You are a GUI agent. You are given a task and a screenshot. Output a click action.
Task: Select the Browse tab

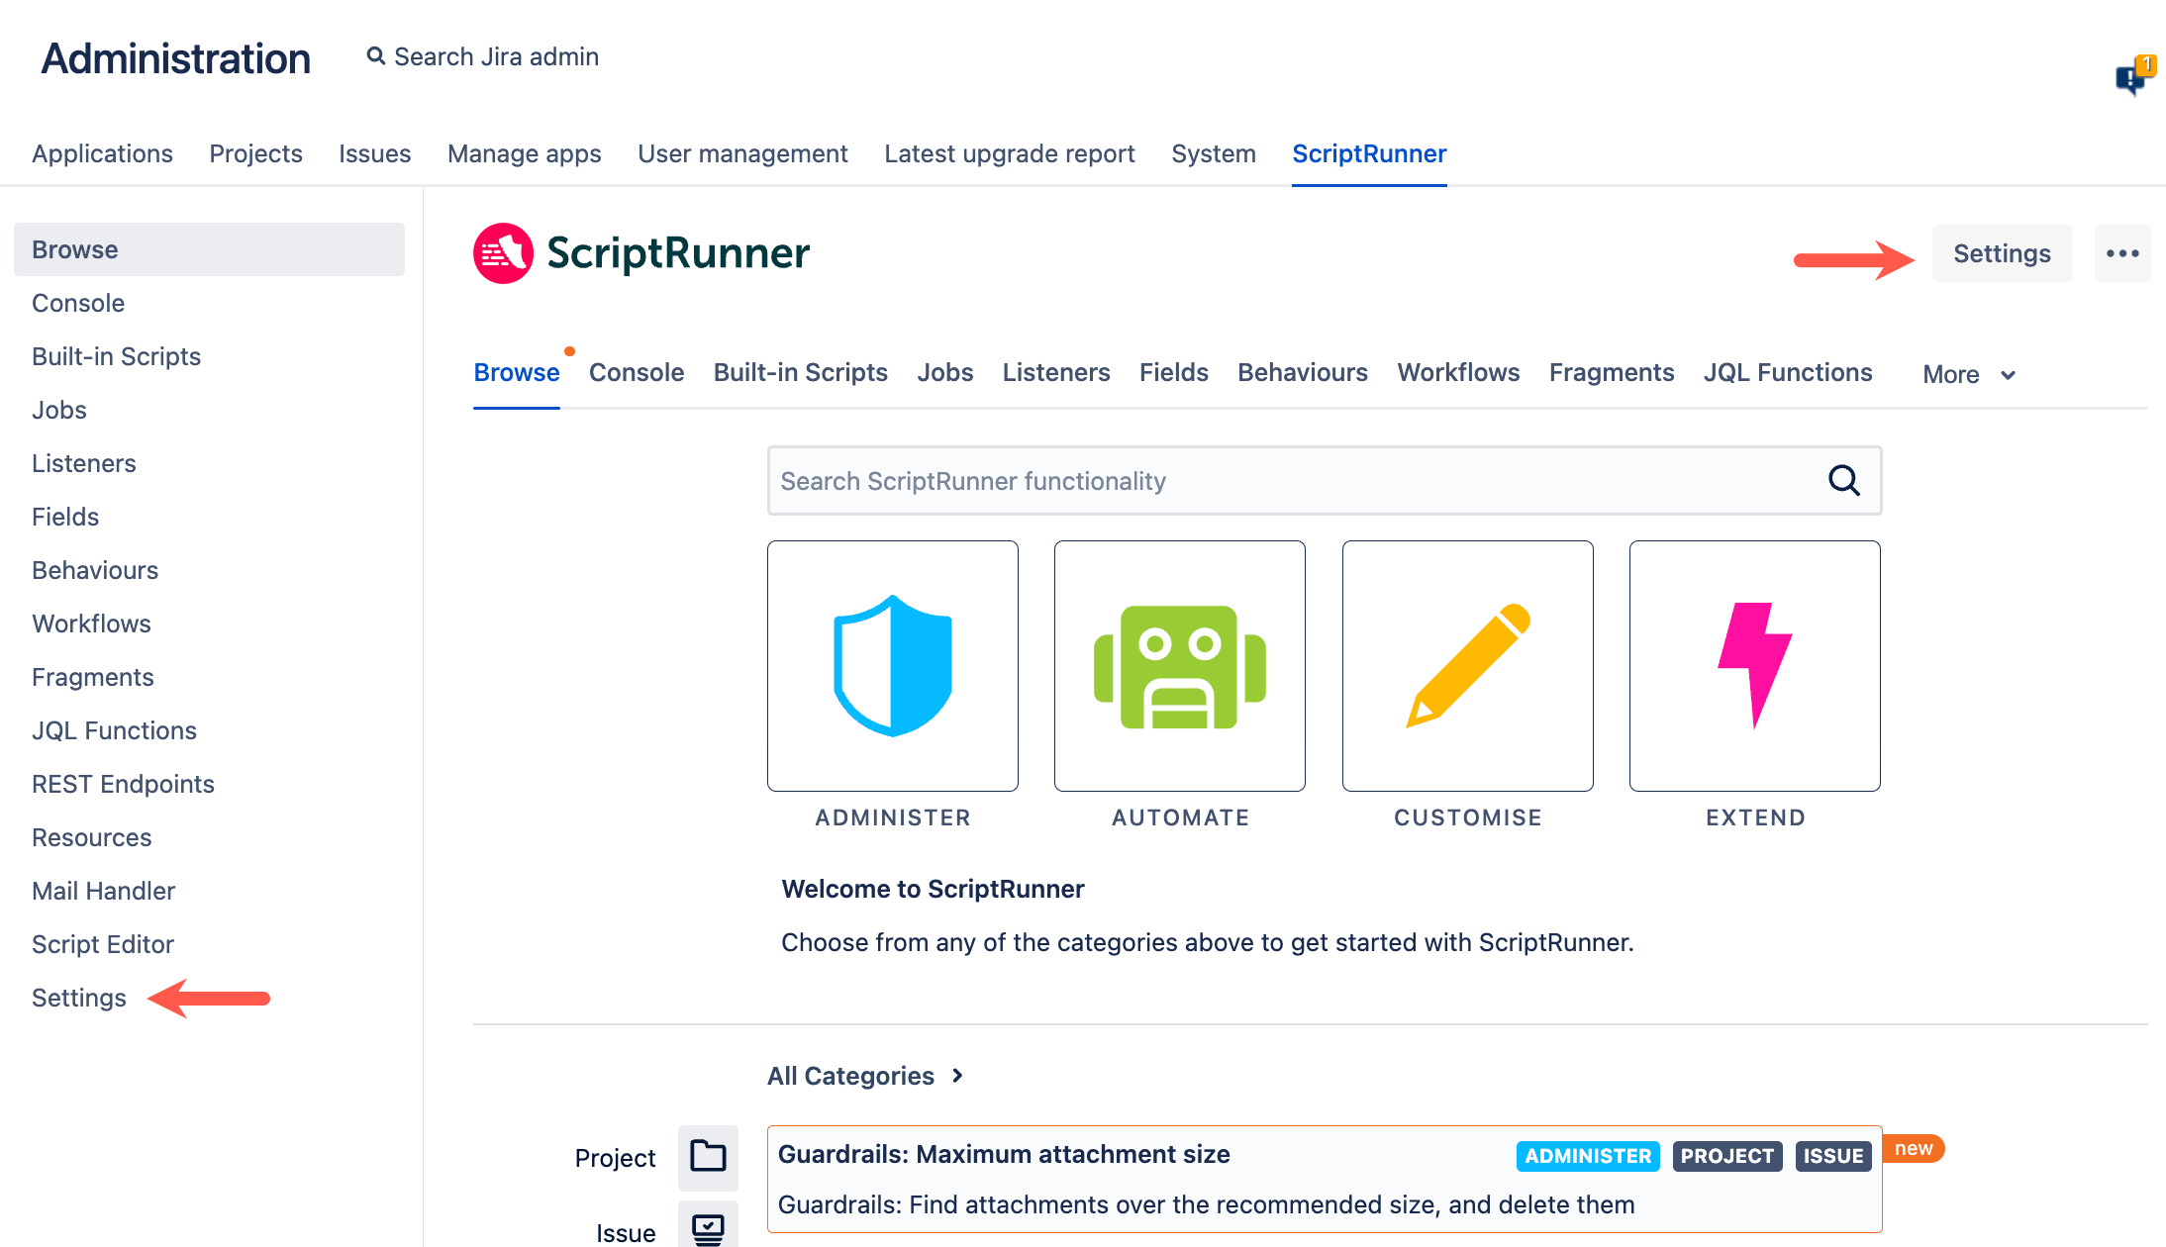click(517, 372)
